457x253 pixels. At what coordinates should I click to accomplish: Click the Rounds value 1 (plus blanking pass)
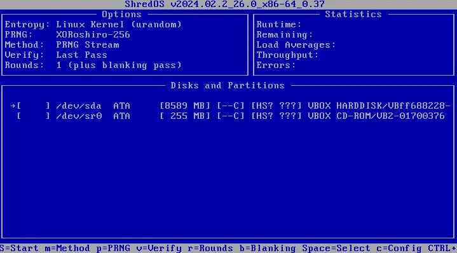click(119, 65)
